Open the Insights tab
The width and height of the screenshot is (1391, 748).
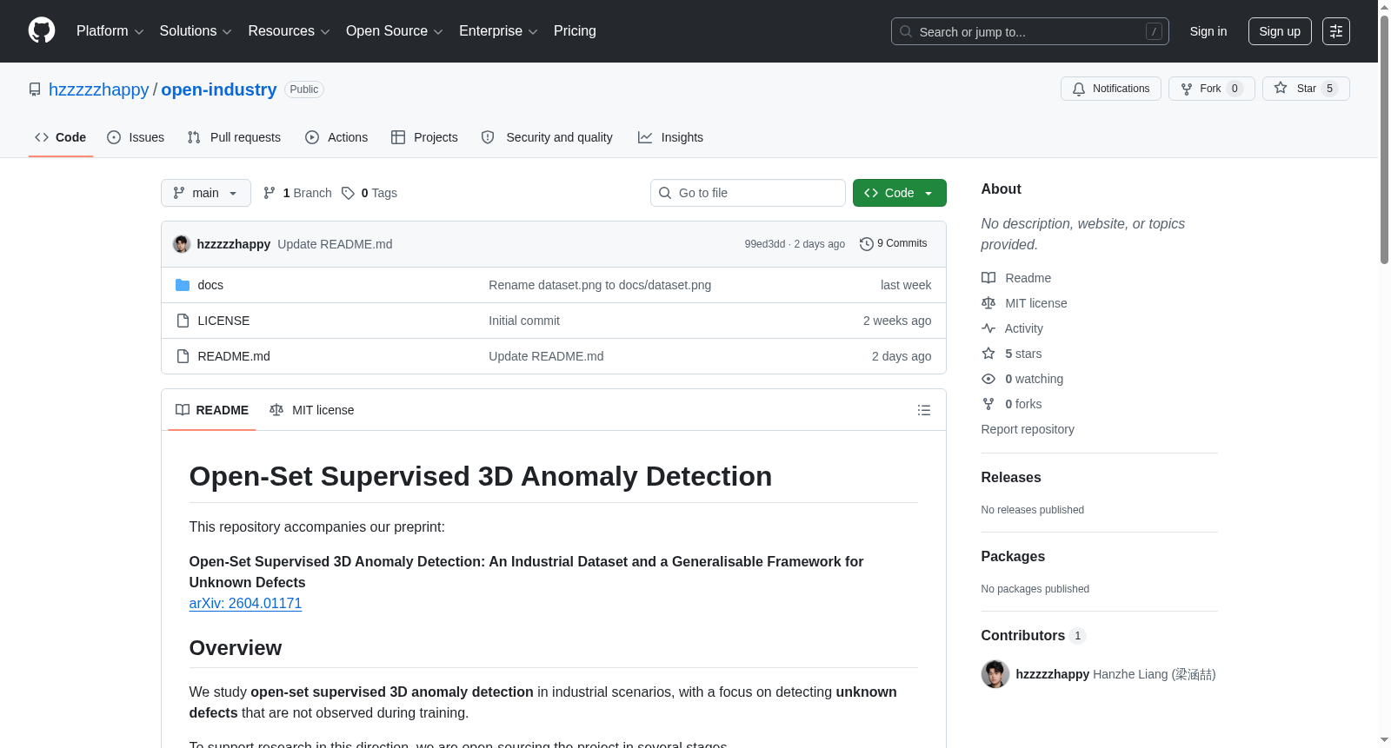tap(670, 137)
